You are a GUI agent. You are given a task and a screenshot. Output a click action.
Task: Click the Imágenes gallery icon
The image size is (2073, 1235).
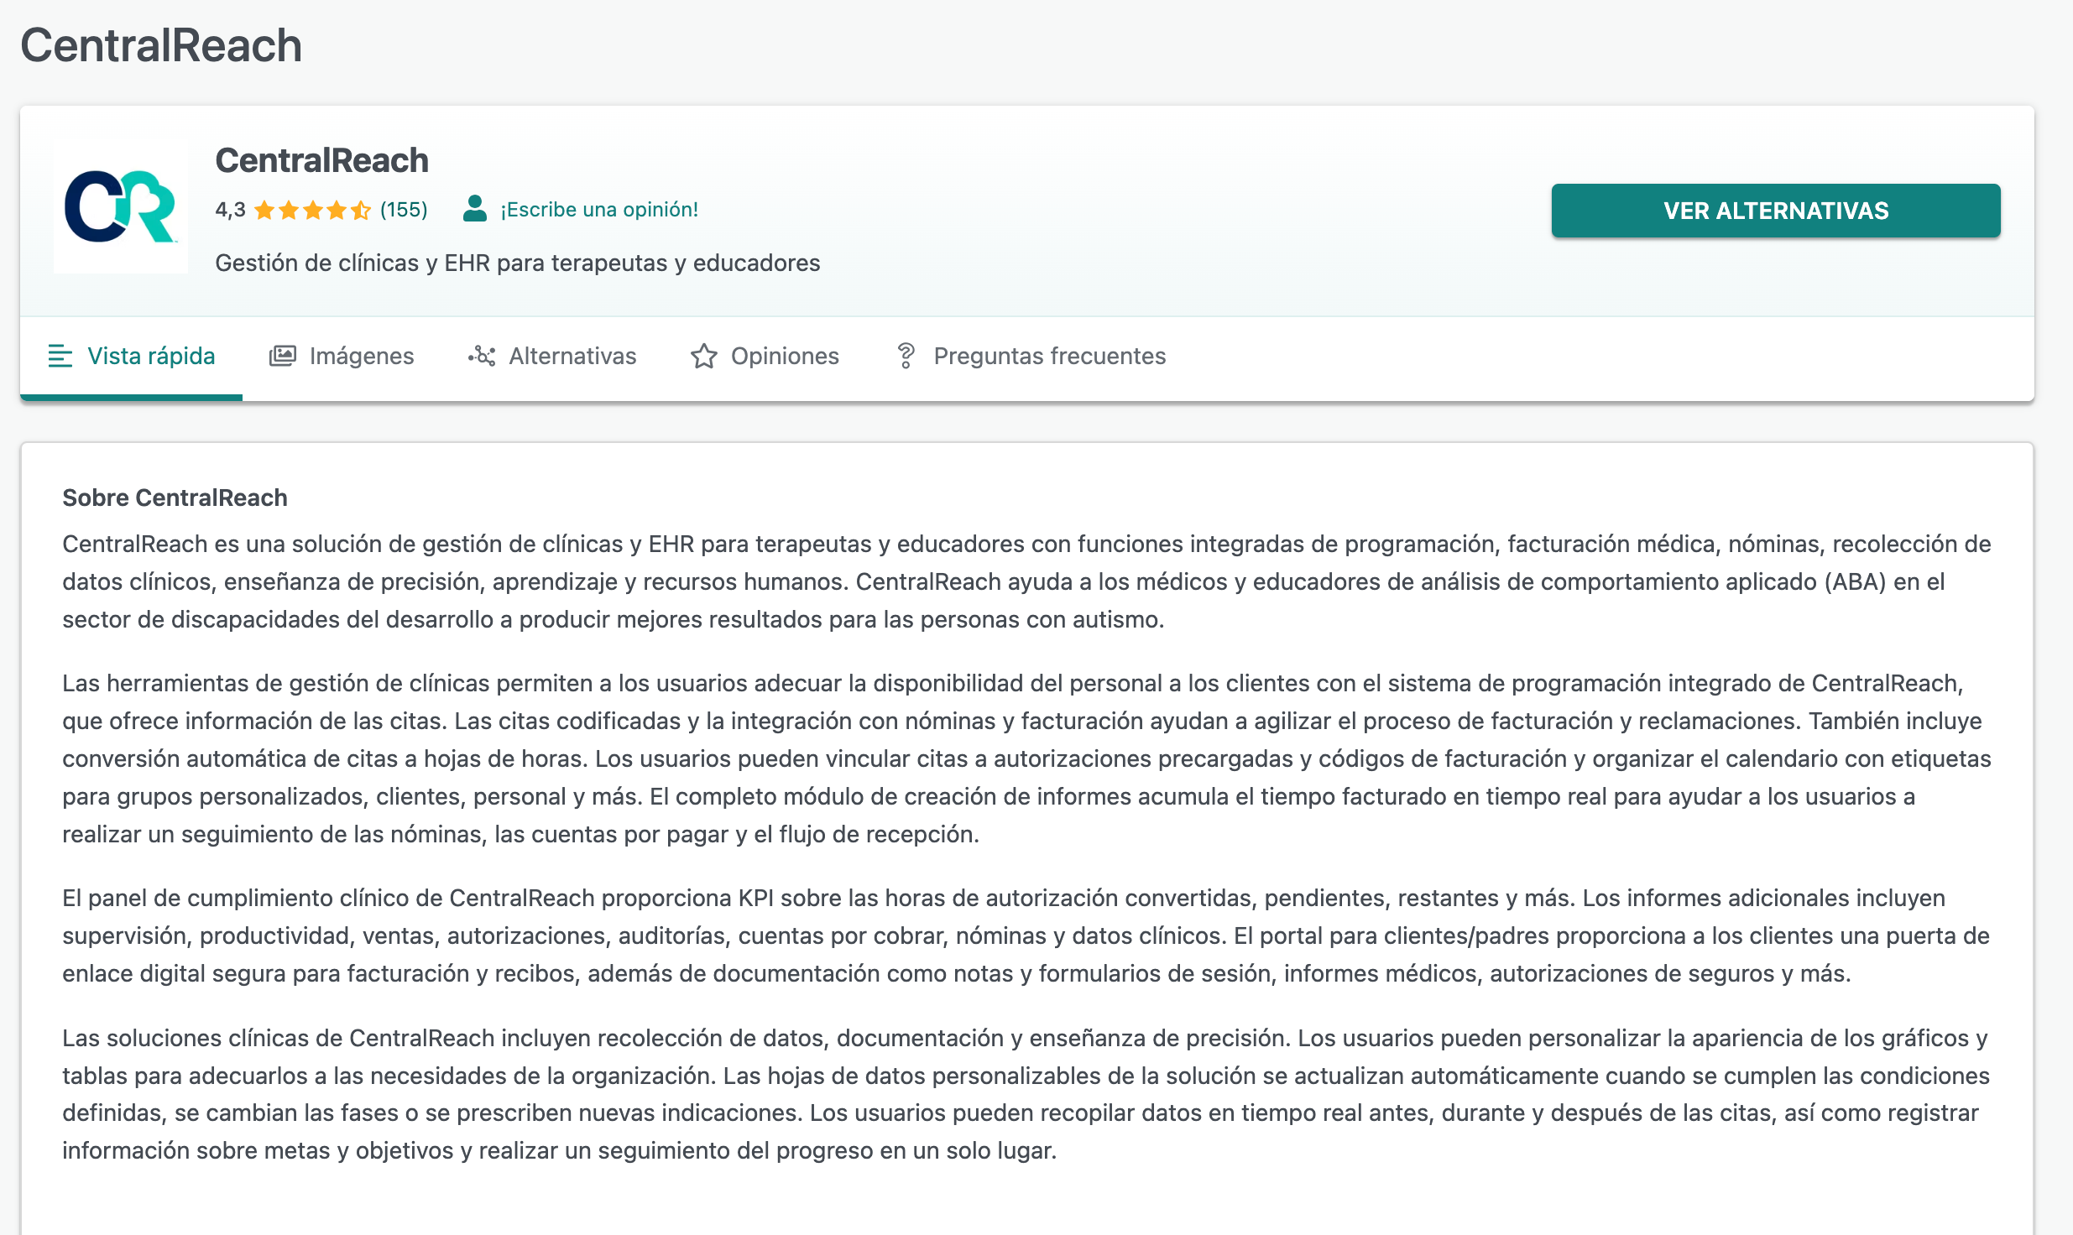click(x=282, y=356)
